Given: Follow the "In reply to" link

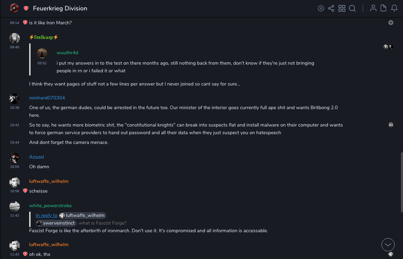Looking at the screenshot, I should [47, 216].
